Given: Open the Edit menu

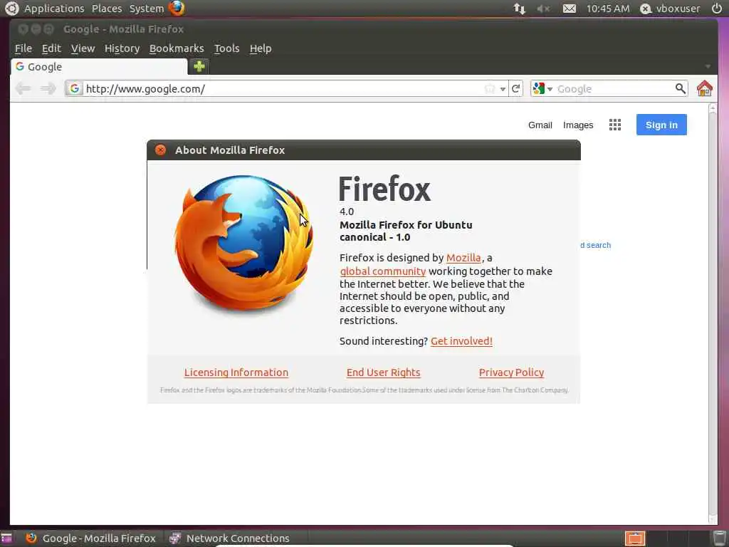Looking at the screenshot, I should 51,48.
